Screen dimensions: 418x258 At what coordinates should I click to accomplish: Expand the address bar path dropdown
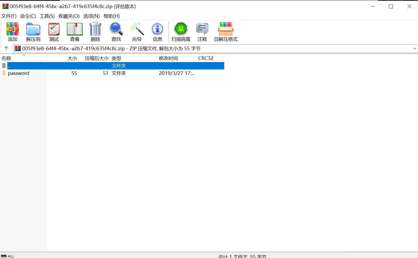point(415,49)
